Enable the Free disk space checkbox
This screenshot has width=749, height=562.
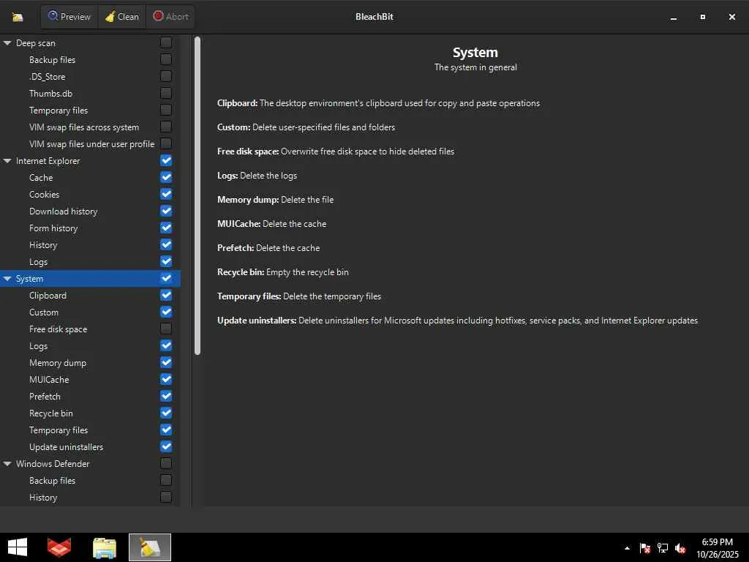(166, 329)
